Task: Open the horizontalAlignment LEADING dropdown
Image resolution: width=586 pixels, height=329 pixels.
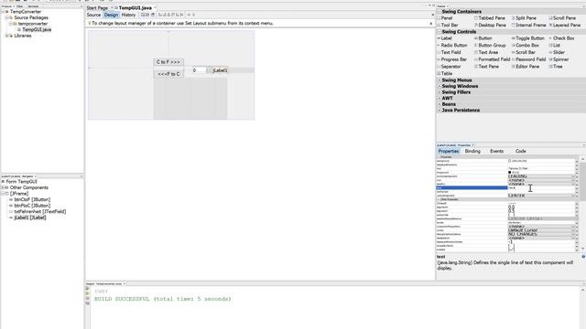Action: pyautogui.click(x=574, y=176)
